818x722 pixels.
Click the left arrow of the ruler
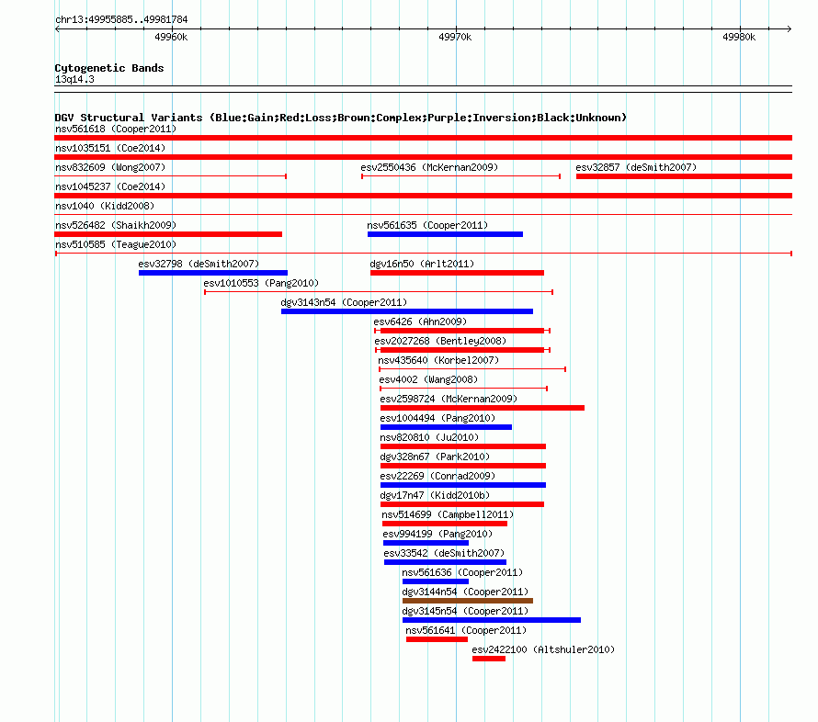[57, 28]
